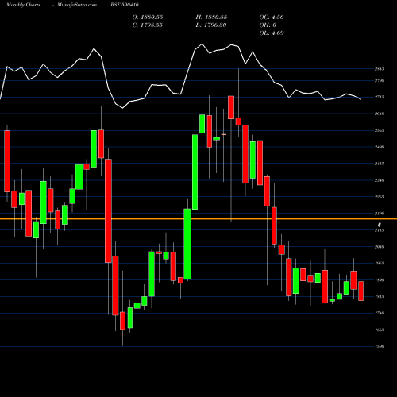Click the OL: 4.69 reading
397x397 pixels.
[272, 33]
